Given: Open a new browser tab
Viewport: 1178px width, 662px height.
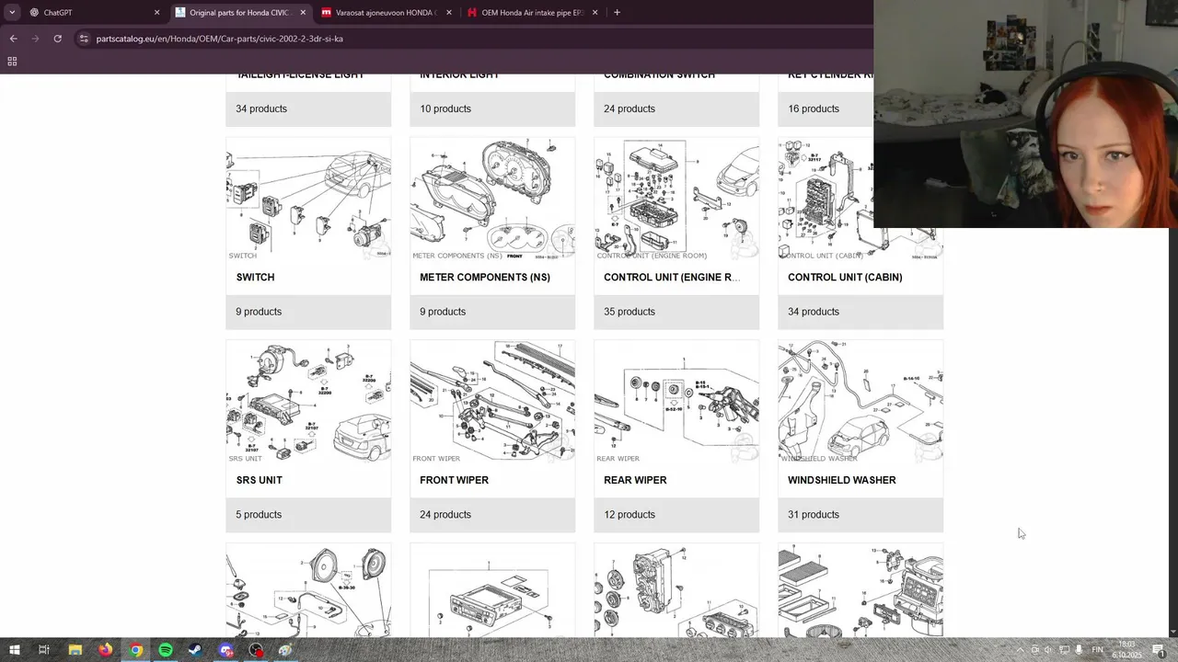Looking at the screenshot, I should (617, 13).
